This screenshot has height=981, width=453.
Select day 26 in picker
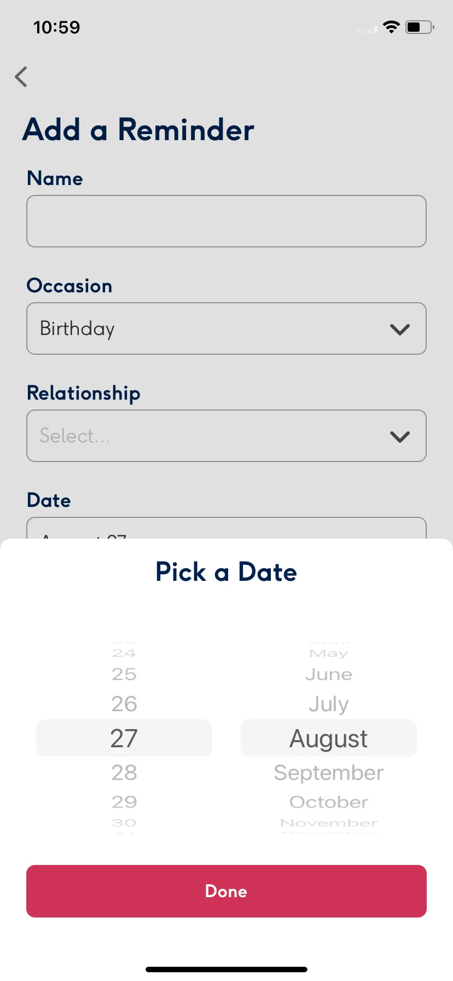[124, 704]
